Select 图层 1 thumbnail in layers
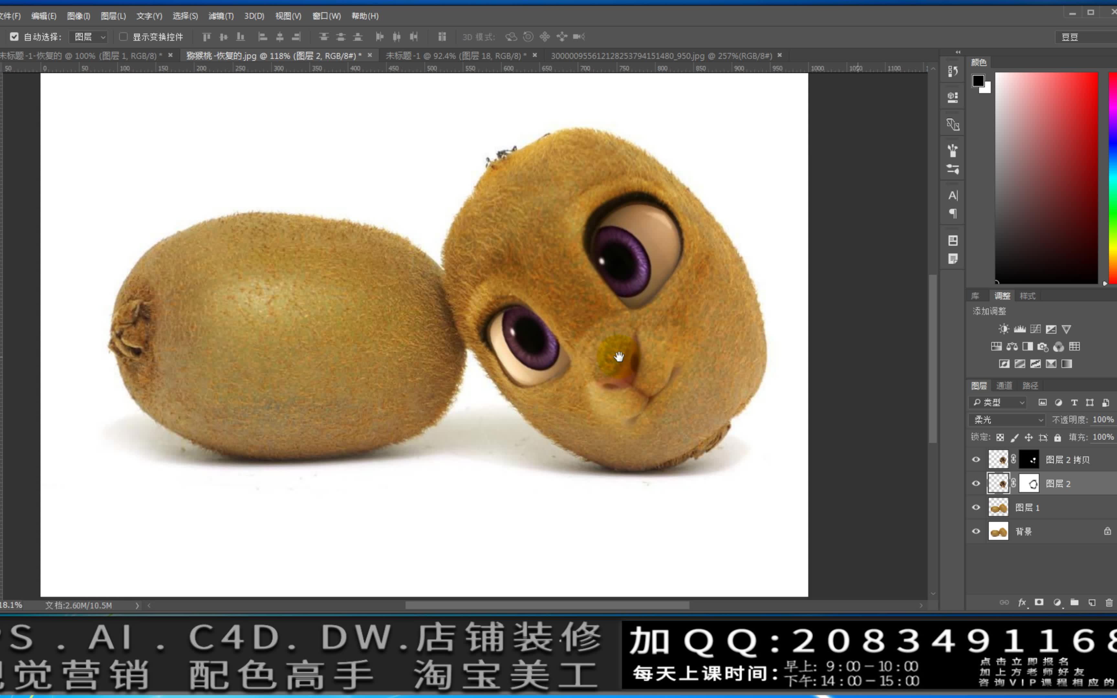The image size is (1117, 698). pos(998,507)
